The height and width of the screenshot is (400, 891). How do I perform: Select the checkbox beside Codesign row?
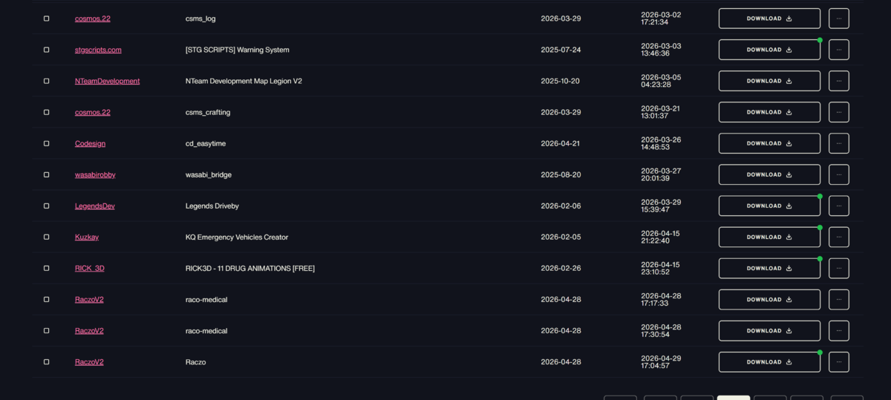(46, 143)
